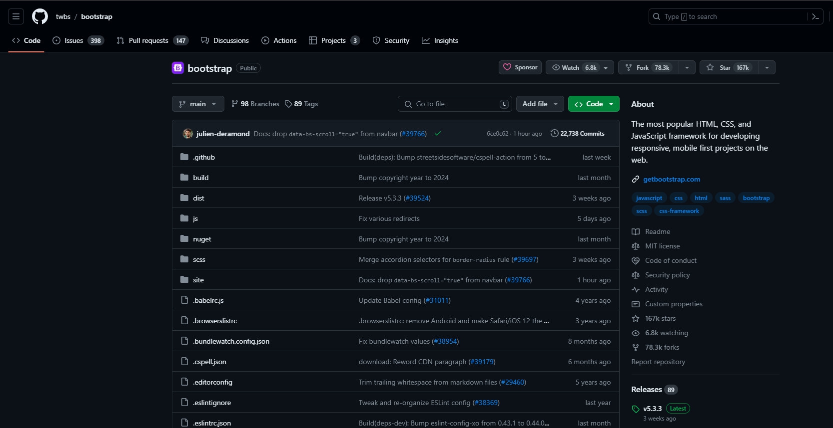Sponsor the bootstrap project
This screenshot has width=833, height=428.
(x=520, y=67)
